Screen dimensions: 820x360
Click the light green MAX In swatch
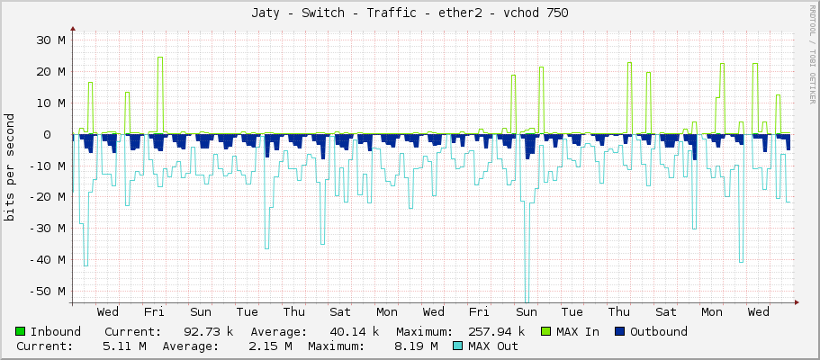[545, 331]
